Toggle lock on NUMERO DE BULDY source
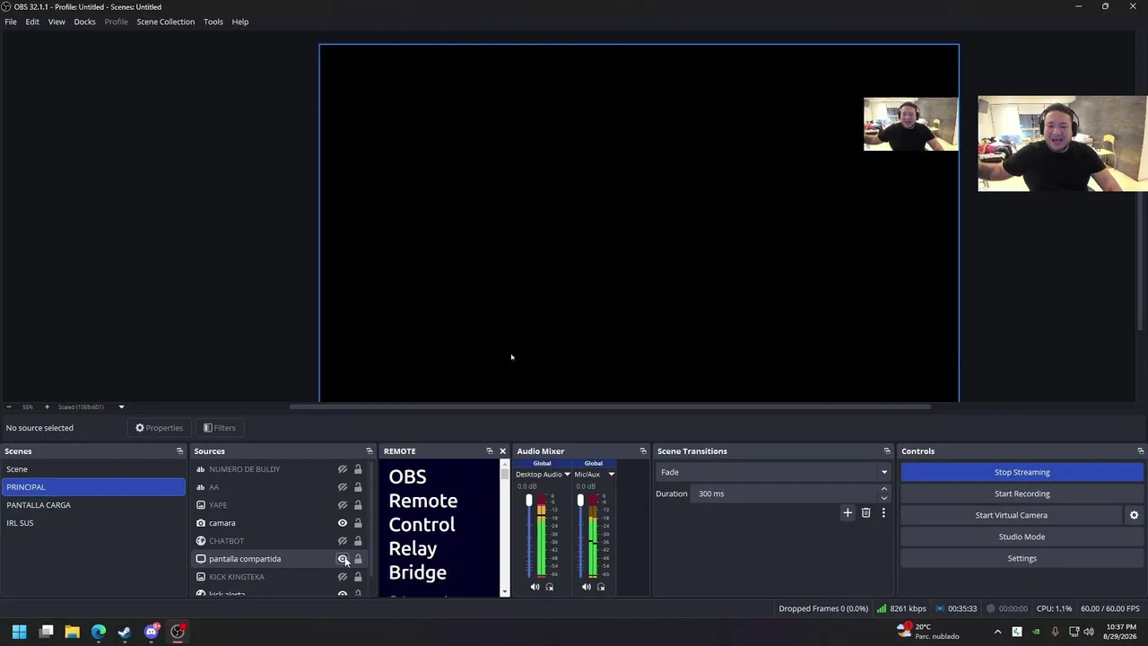The height and width of the screenshot is (646, 1148). 358,469
